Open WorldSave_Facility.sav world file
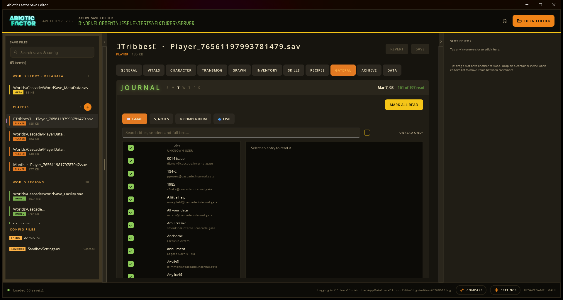563x300 pixels. pyautogui.click(x=52, y=196)
